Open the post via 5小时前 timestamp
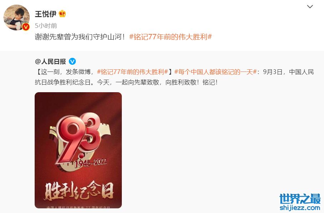Viewport: 324px width, 213px height. tap(46, 26)
